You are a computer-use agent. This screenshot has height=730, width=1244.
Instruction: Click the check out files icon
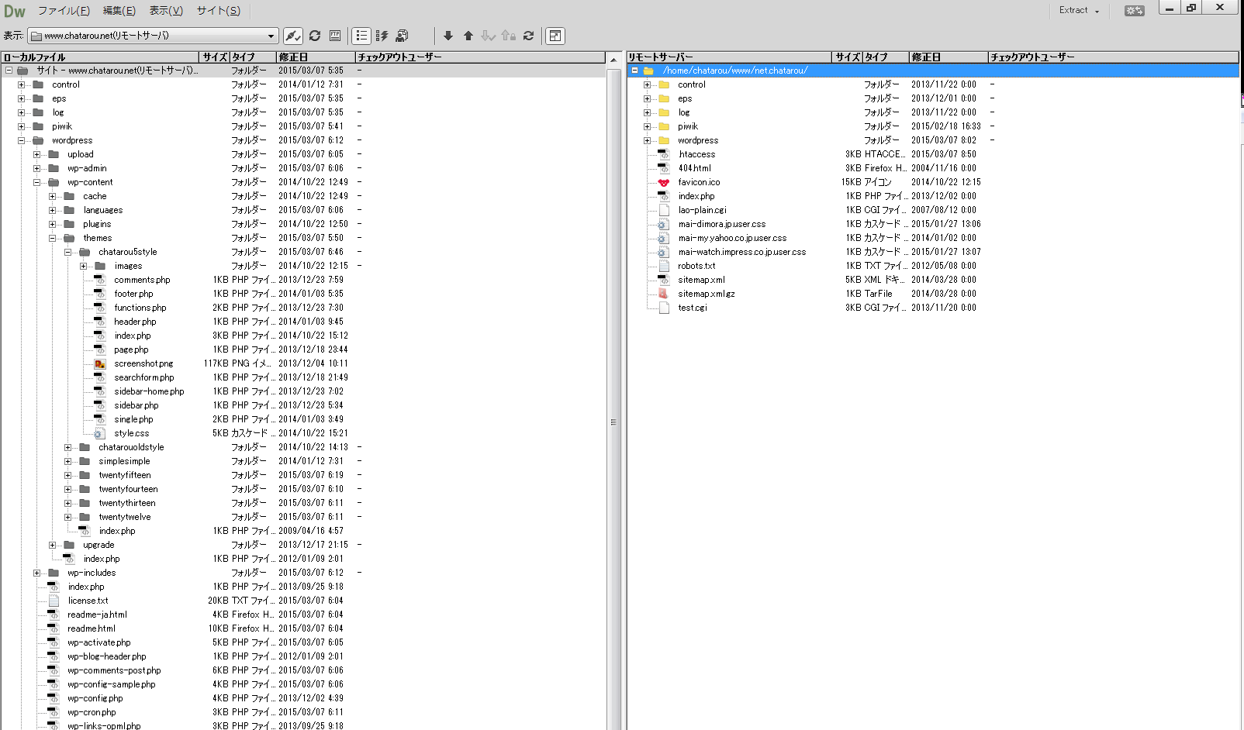pos(489,36)
